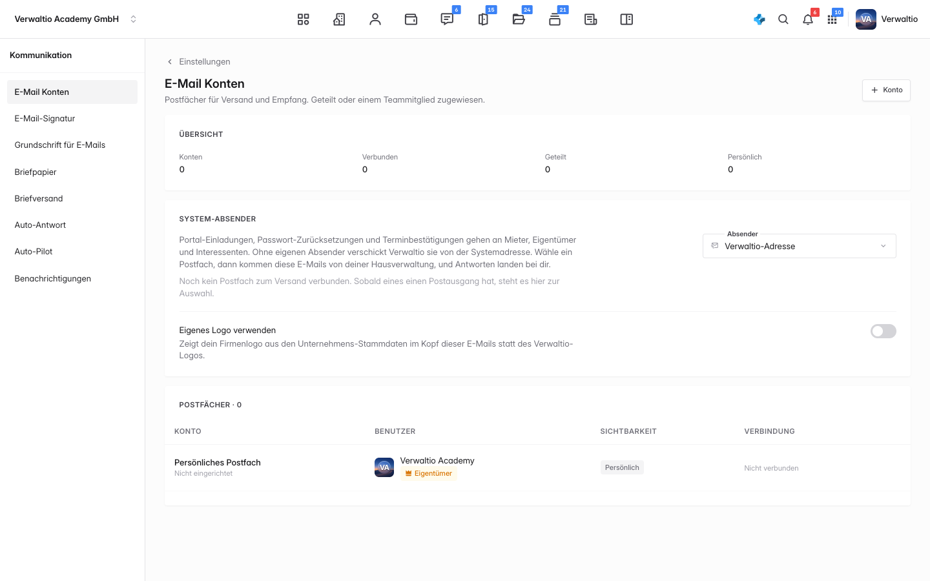The height and width of the screenshot is (581, 930).
Task: Open Briefpapier in sidebar
Action: [x=72, y=172]
